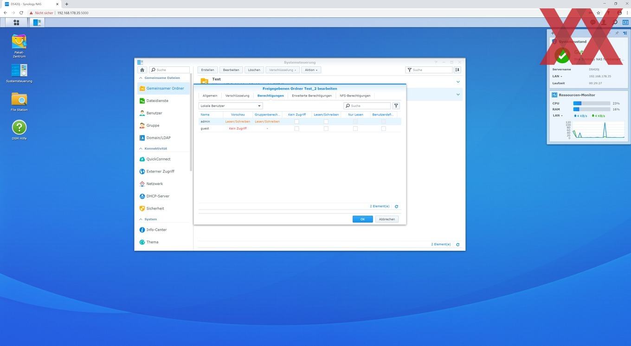Open Paket-Zentrum desktop icon
This screenshot has width=631, height=346.
19,45
